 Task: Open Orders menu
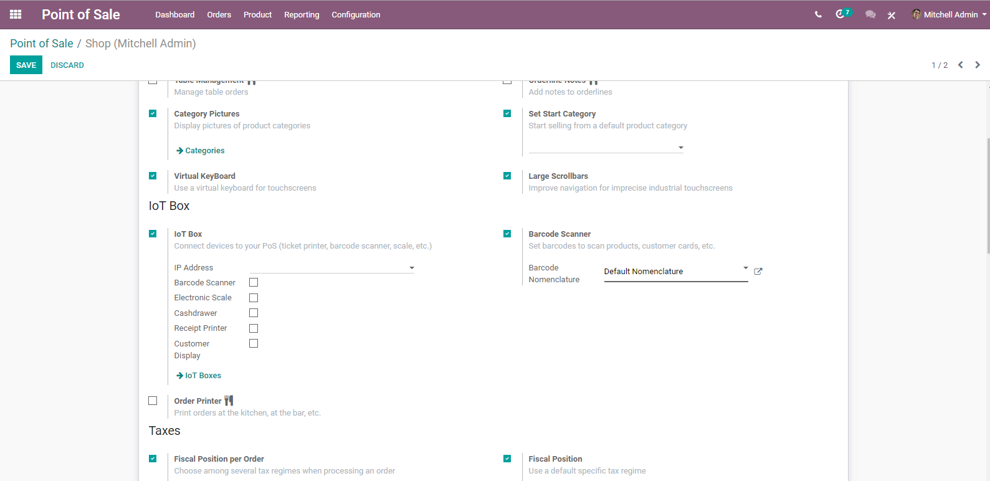(x=219, y=14)
